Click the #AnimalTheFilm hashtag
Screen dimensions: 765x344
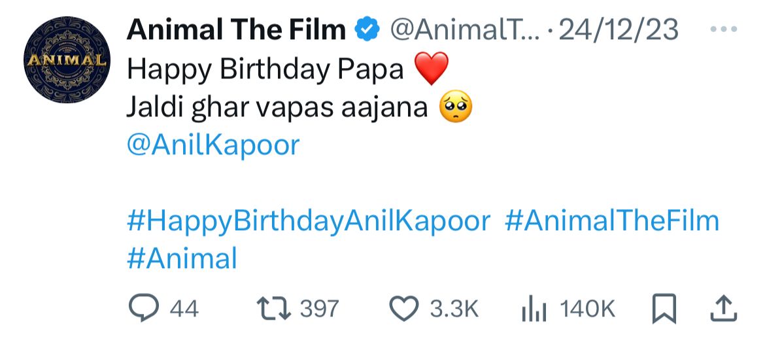pos(612,220)
